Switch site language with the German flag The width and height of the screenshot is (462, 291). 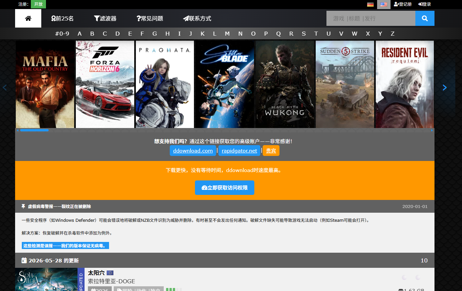click(370, 4)
